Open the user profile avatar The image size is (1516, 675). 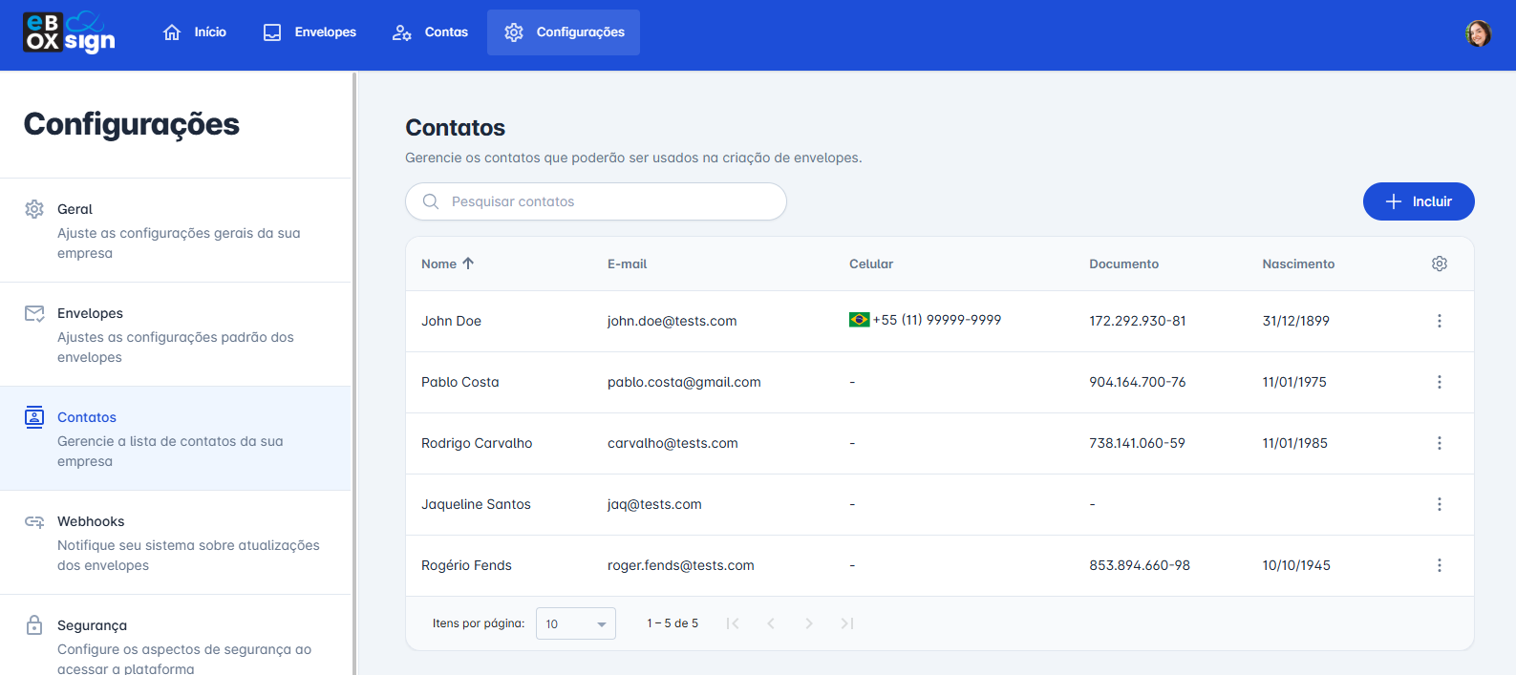1478,33
